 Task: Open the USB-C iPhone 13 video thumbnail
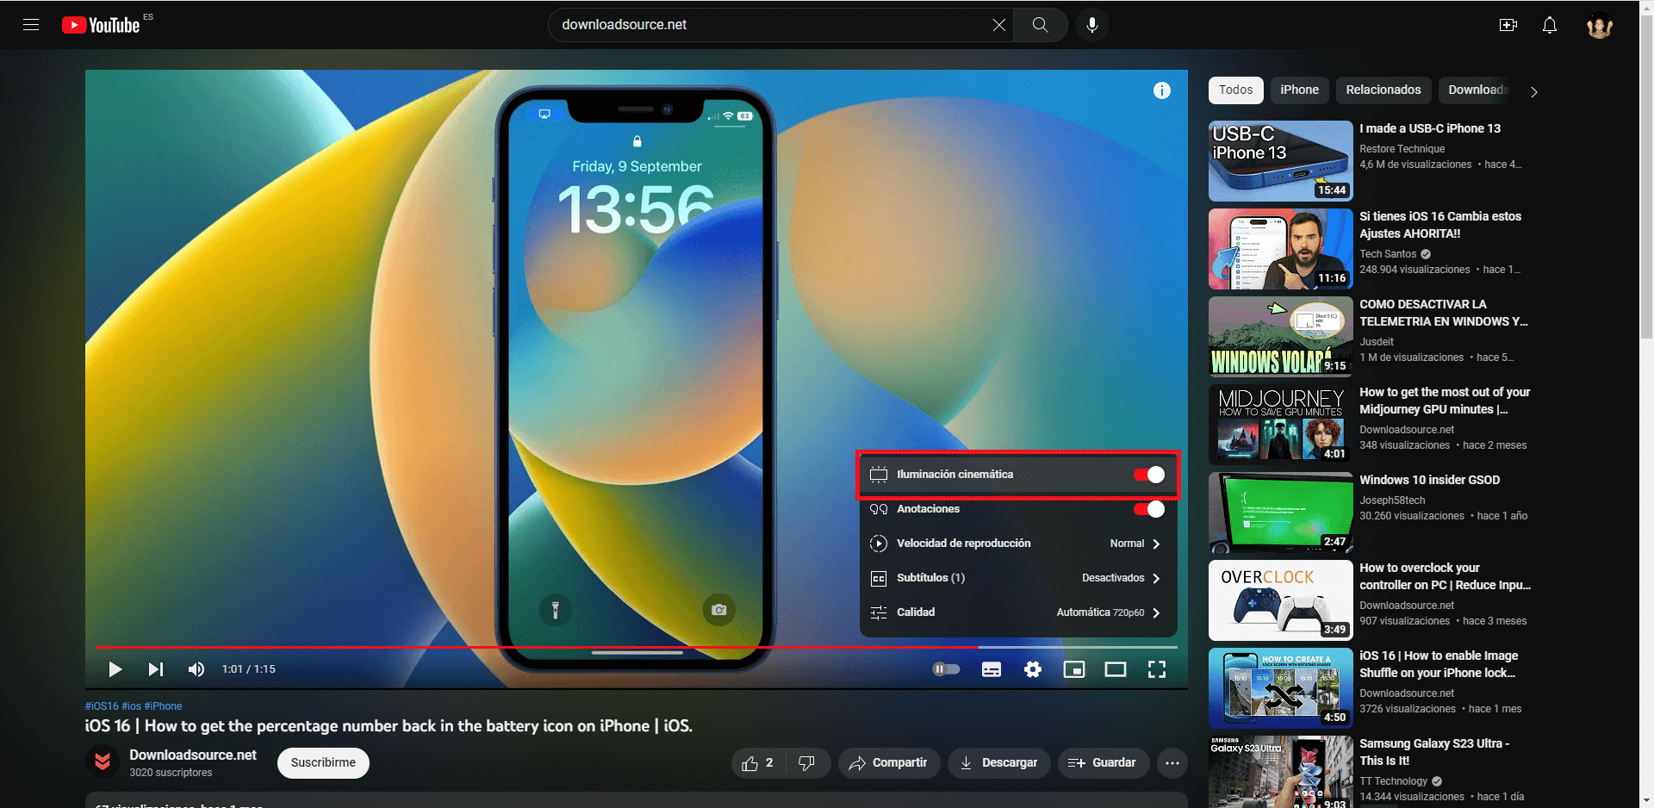tap(1280, 161)
